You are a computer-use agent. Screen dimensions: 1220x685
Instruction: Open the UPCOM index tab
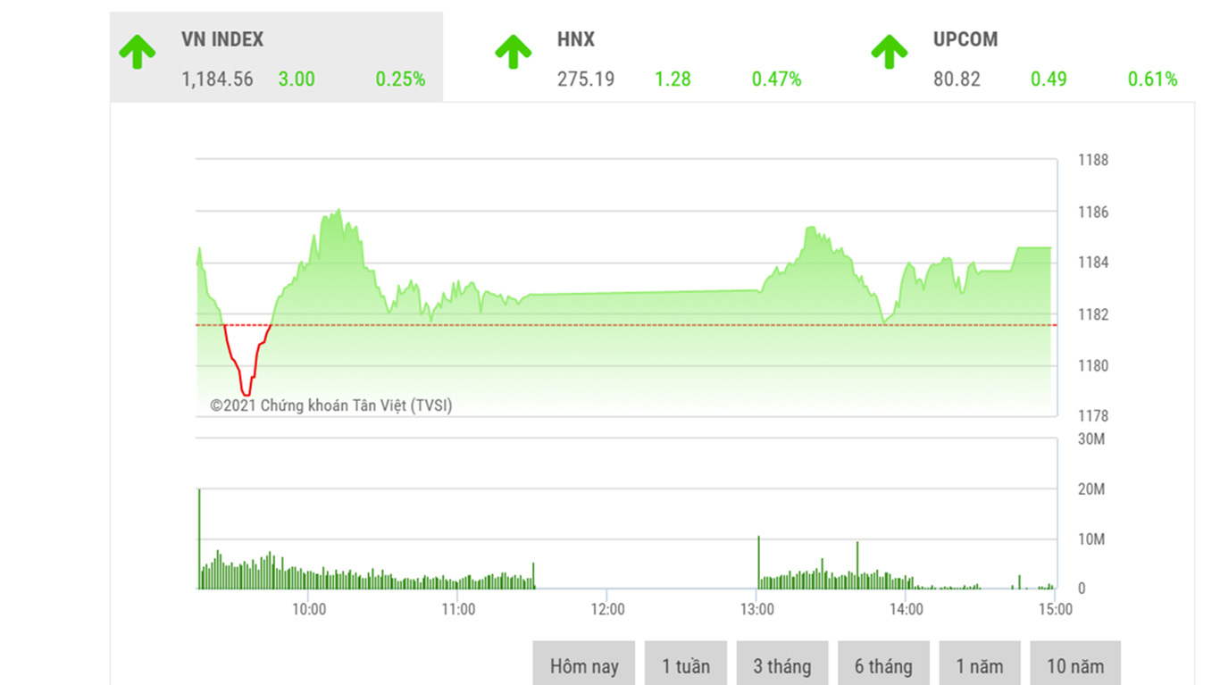coord(1028,57)
